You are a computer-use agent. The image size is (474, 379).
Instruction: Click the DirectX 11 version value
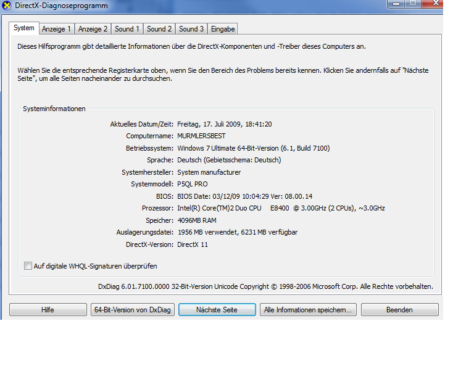point(193,244)
